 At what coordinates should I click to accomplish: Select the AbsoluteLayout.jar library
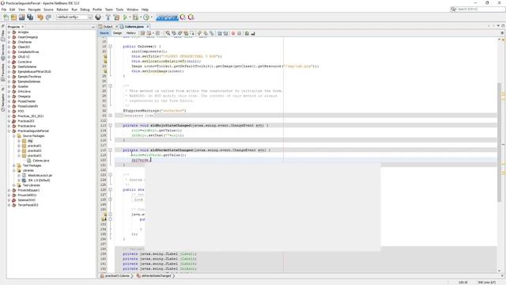(40, 176)
